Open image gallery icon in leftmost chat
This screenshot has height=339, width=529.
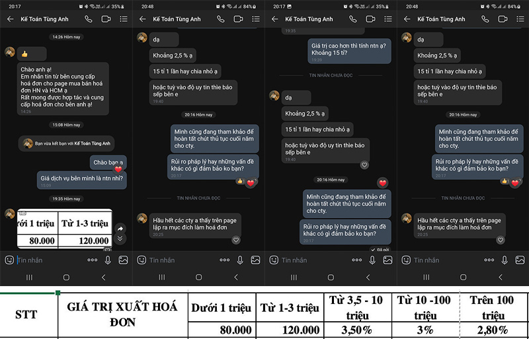coord(123,260)
